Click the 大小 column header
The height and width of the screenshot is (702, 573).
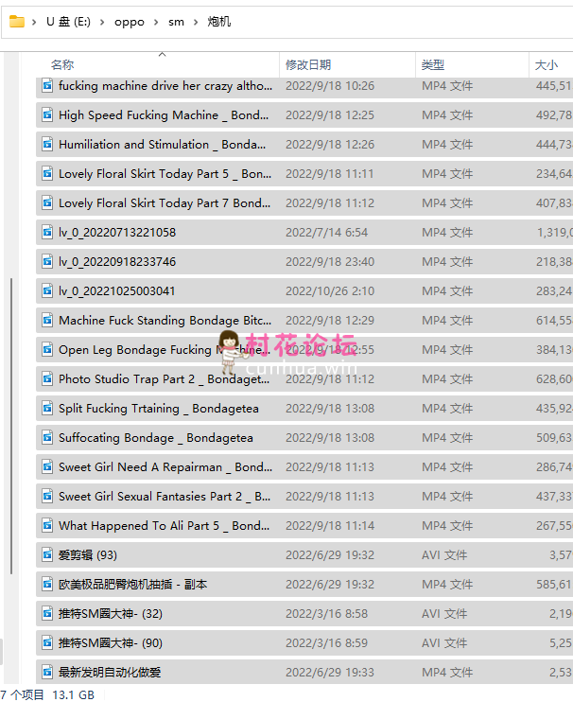coord(547,65)
